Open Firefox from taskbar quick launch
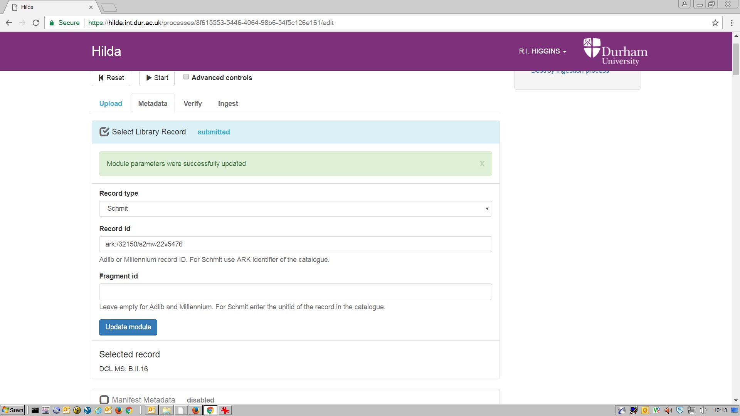The image size is (740, 416). (x=119, y=410)
